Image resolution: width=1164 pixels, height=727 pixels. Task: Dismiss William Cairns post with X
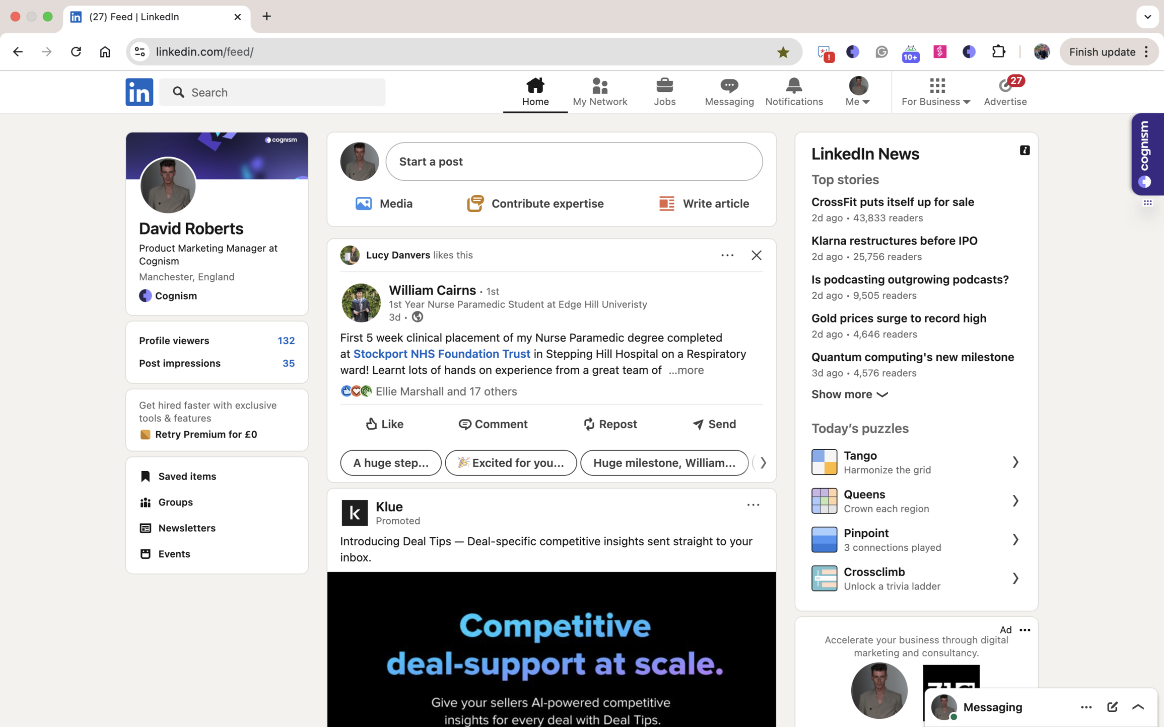756,255
